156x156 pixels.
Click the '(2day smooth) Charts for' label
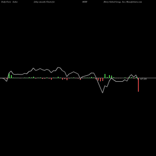(x=44, y=2)
